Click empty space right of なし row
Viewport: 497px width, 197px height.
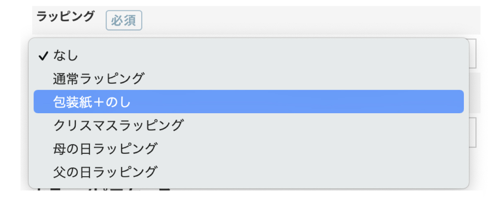point(290,56)
